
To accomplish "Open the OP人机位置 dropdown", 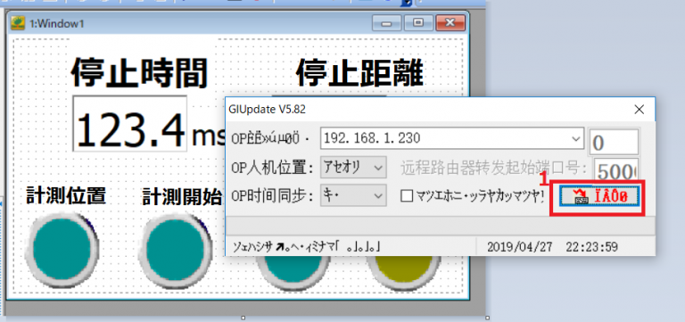I will click(353, 168).
